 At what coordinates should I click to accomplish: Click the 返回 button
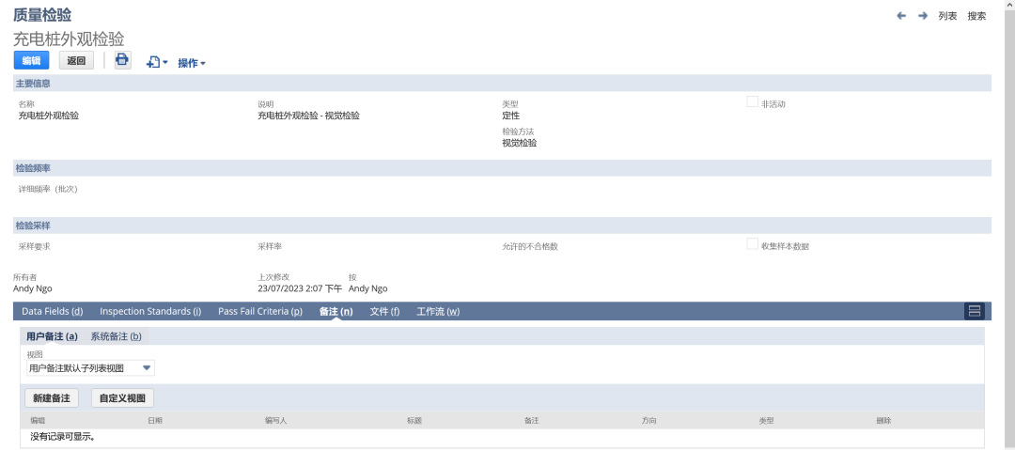pos(76,61)
